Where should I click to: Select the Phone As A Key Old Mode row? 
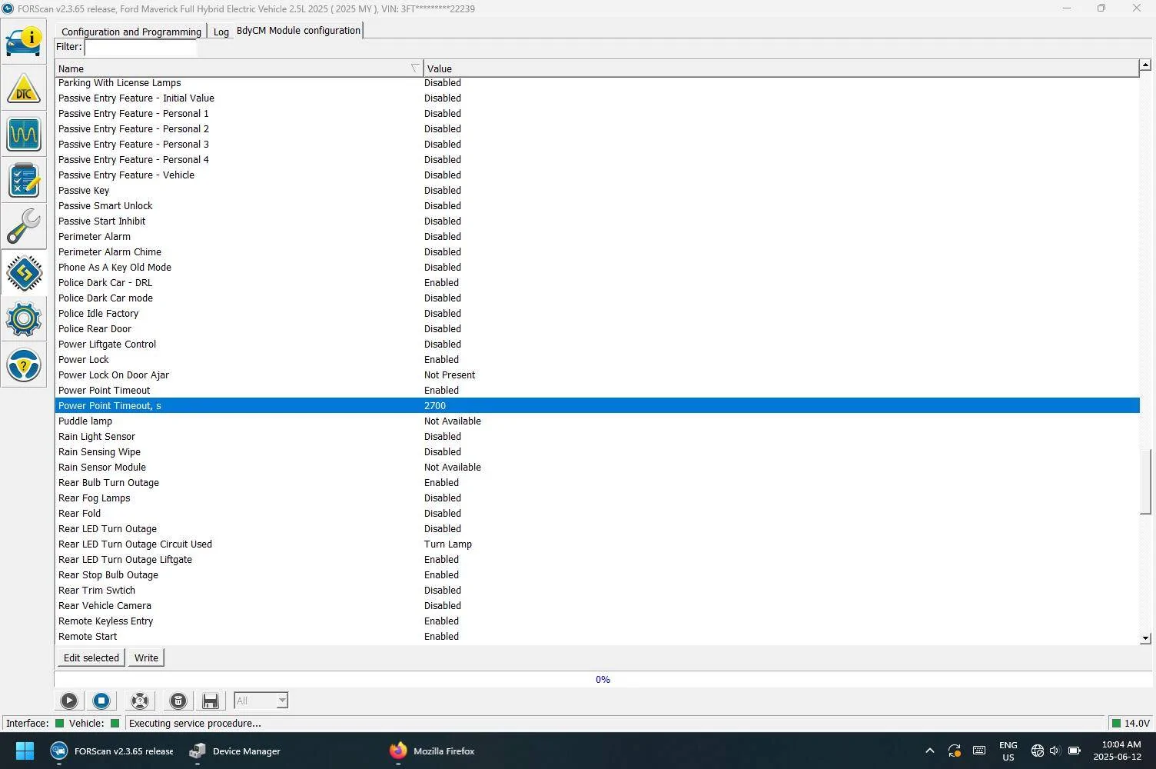[x=597, y=267]
